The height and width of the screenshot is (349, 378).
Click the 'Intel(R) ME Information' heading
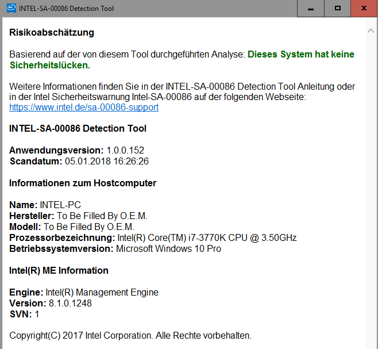point(59,271)
